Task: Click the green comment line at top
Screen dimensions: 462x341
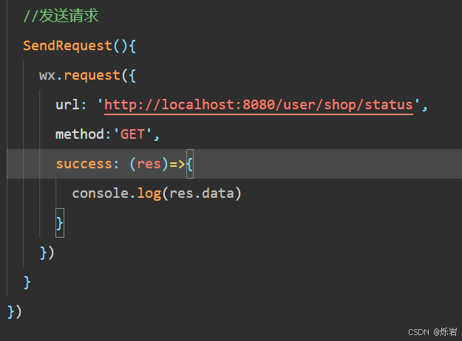Action: (x=61, y=15)
